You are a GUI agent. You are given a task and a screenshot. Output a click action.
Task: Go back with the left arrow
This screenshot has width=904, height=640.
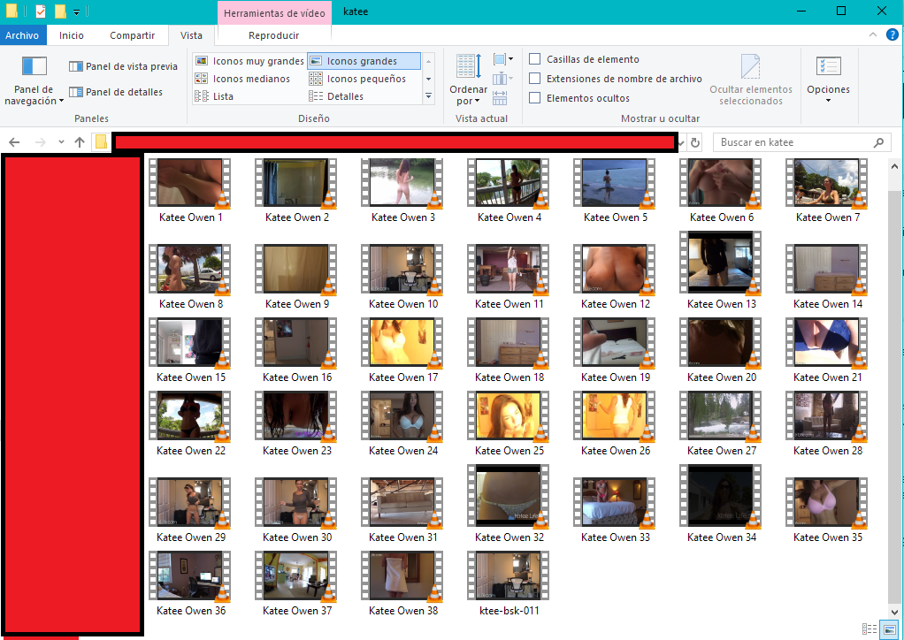[14, 142]
